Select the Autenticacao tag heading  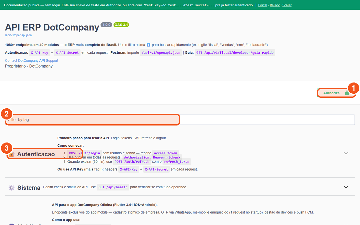(x=36, y=154)
